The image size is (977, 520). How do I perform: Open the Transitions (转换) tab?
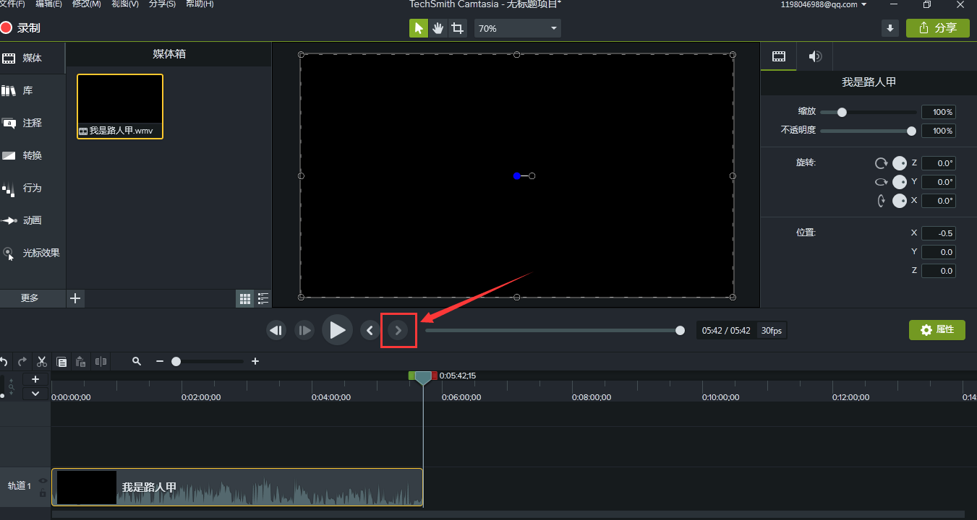point(32,156)
